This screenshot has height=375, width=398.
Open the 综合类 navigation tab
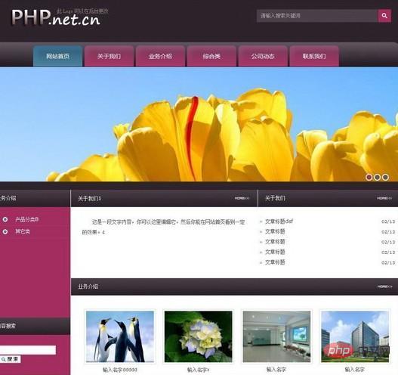211,56
